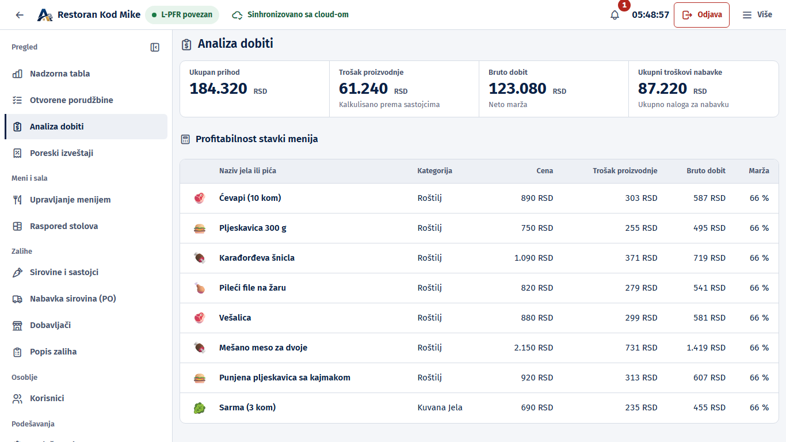This screenshot has height=442, width=786.
Task: Click the 2.150 RSD price cell
Action: pyautogui.click(x=533, y=348)
